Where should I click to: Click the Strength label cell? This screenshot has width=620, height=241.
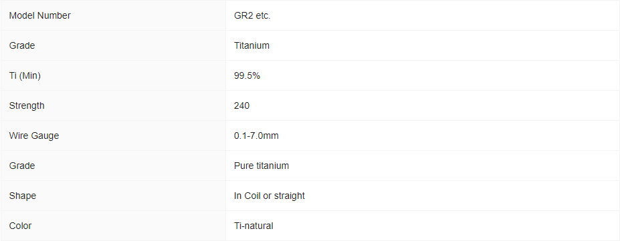point(113,105)
